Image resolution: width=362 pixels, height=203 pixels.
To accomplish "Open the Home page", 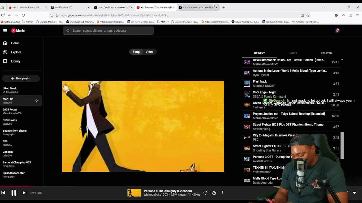I will click(11, 43).
